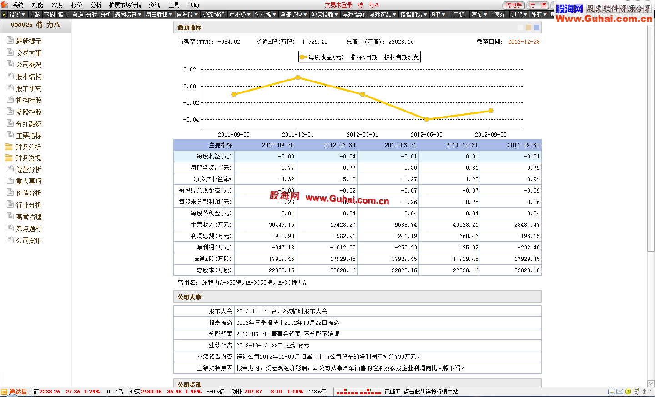Open the 新闻资讯 dropdown
This screenshot has width=655, height=397.
(128, 15)
